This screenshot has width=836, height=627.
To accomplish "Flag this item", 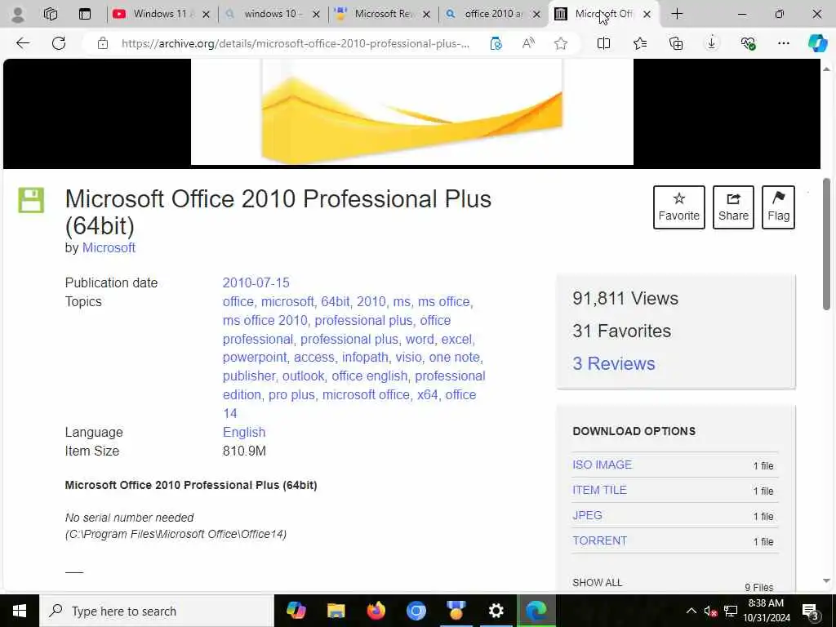I will click(778, 207).
